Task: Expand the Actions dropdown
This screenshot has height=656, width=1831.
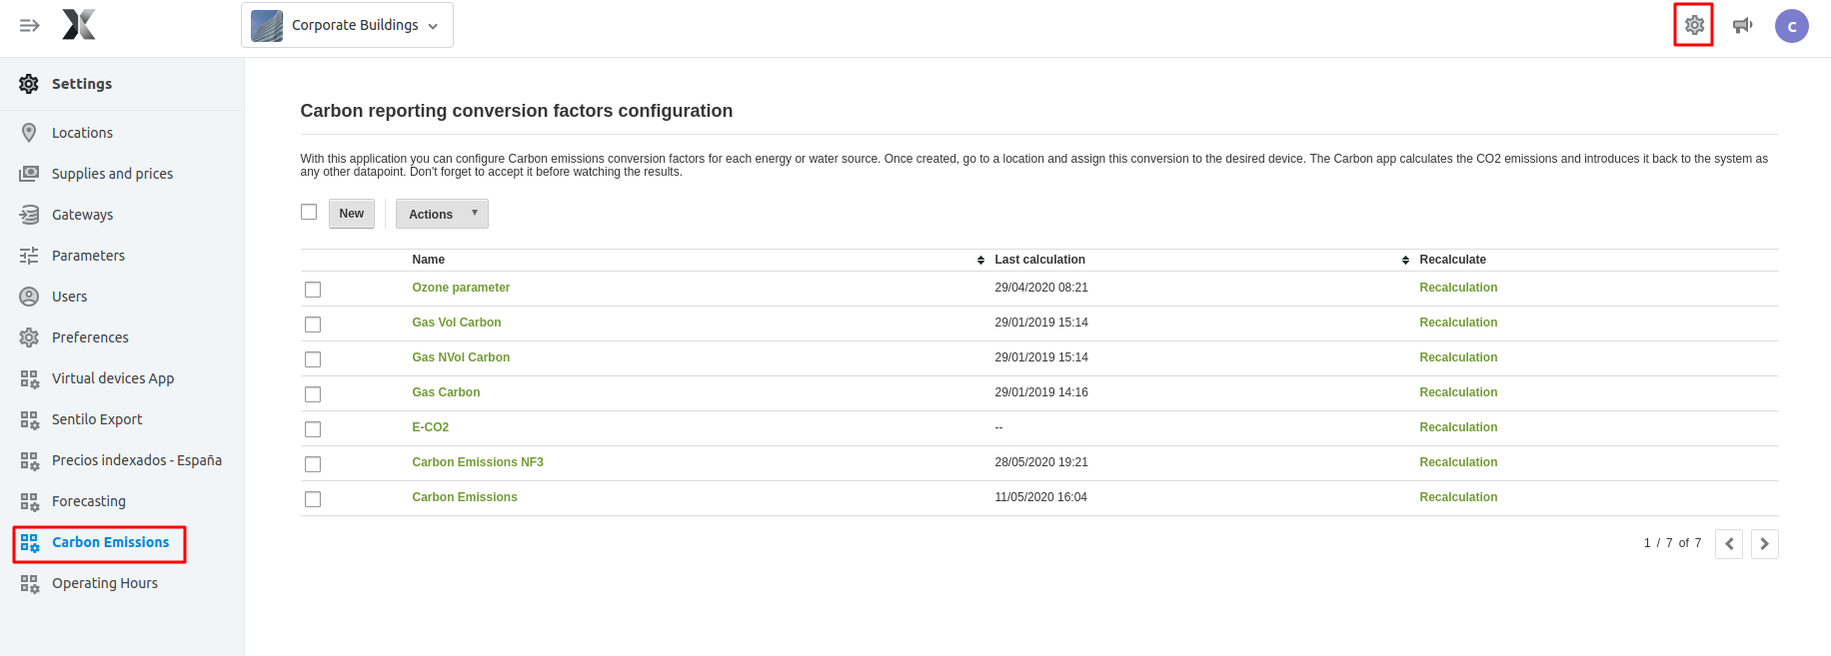Action: point(442,214)
